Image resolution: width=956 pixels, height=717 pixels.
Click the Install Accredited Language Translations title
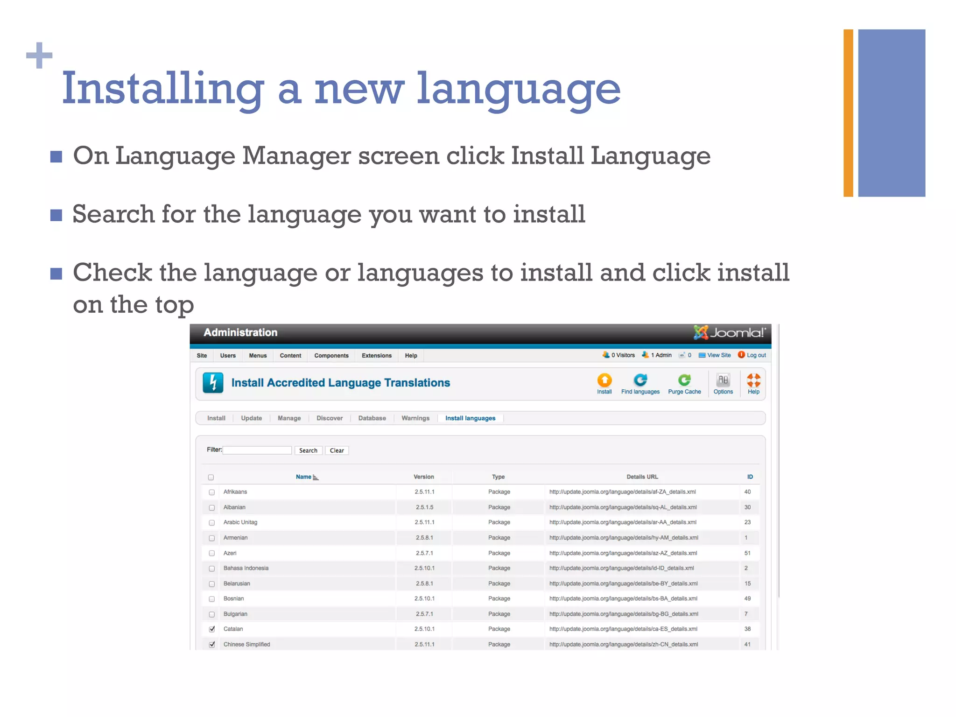341,383
